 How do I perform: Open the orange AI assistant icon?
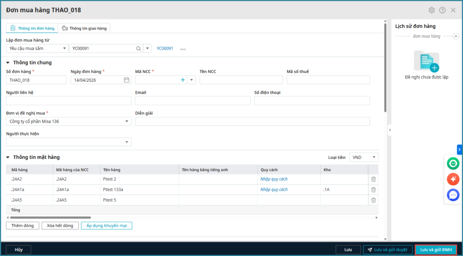[453, 179]
